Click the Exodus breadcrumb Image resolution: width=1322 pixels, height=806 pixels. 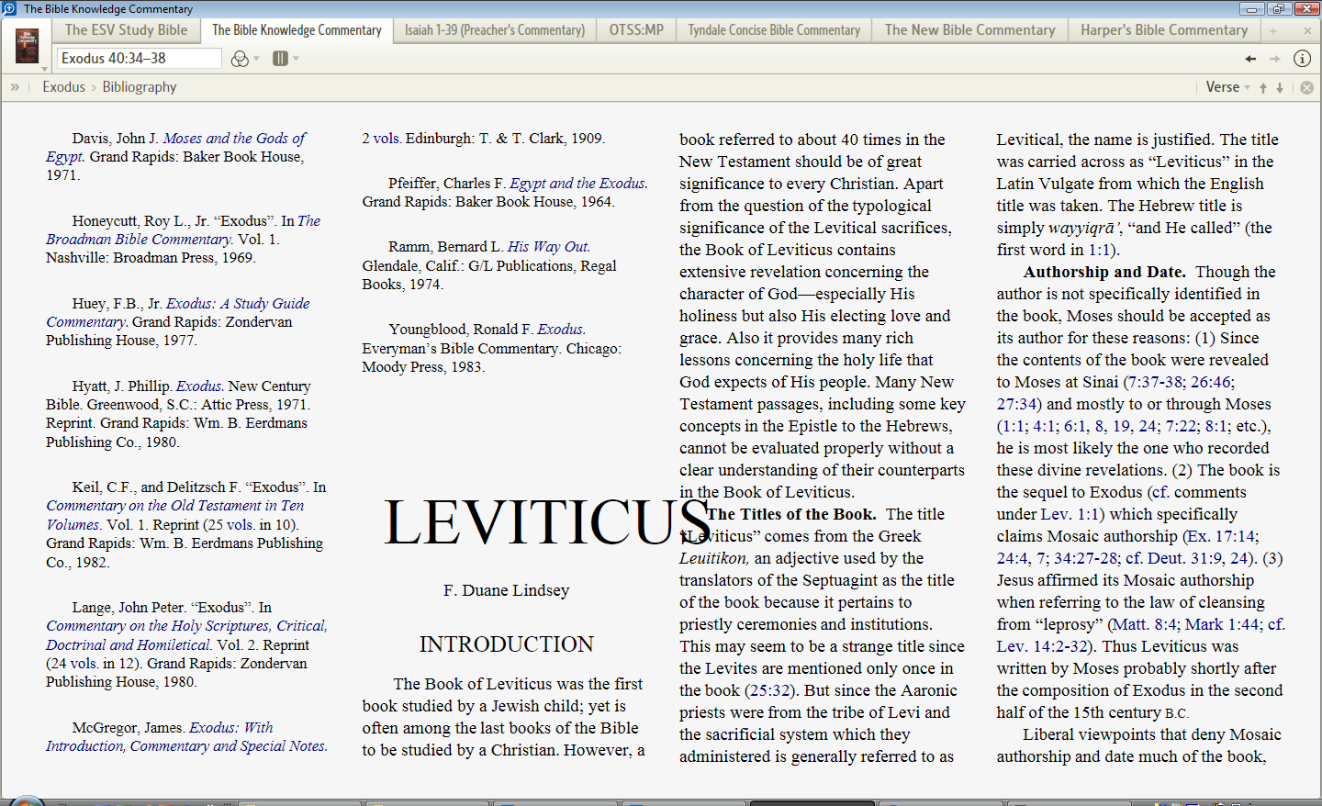[63, 87]
